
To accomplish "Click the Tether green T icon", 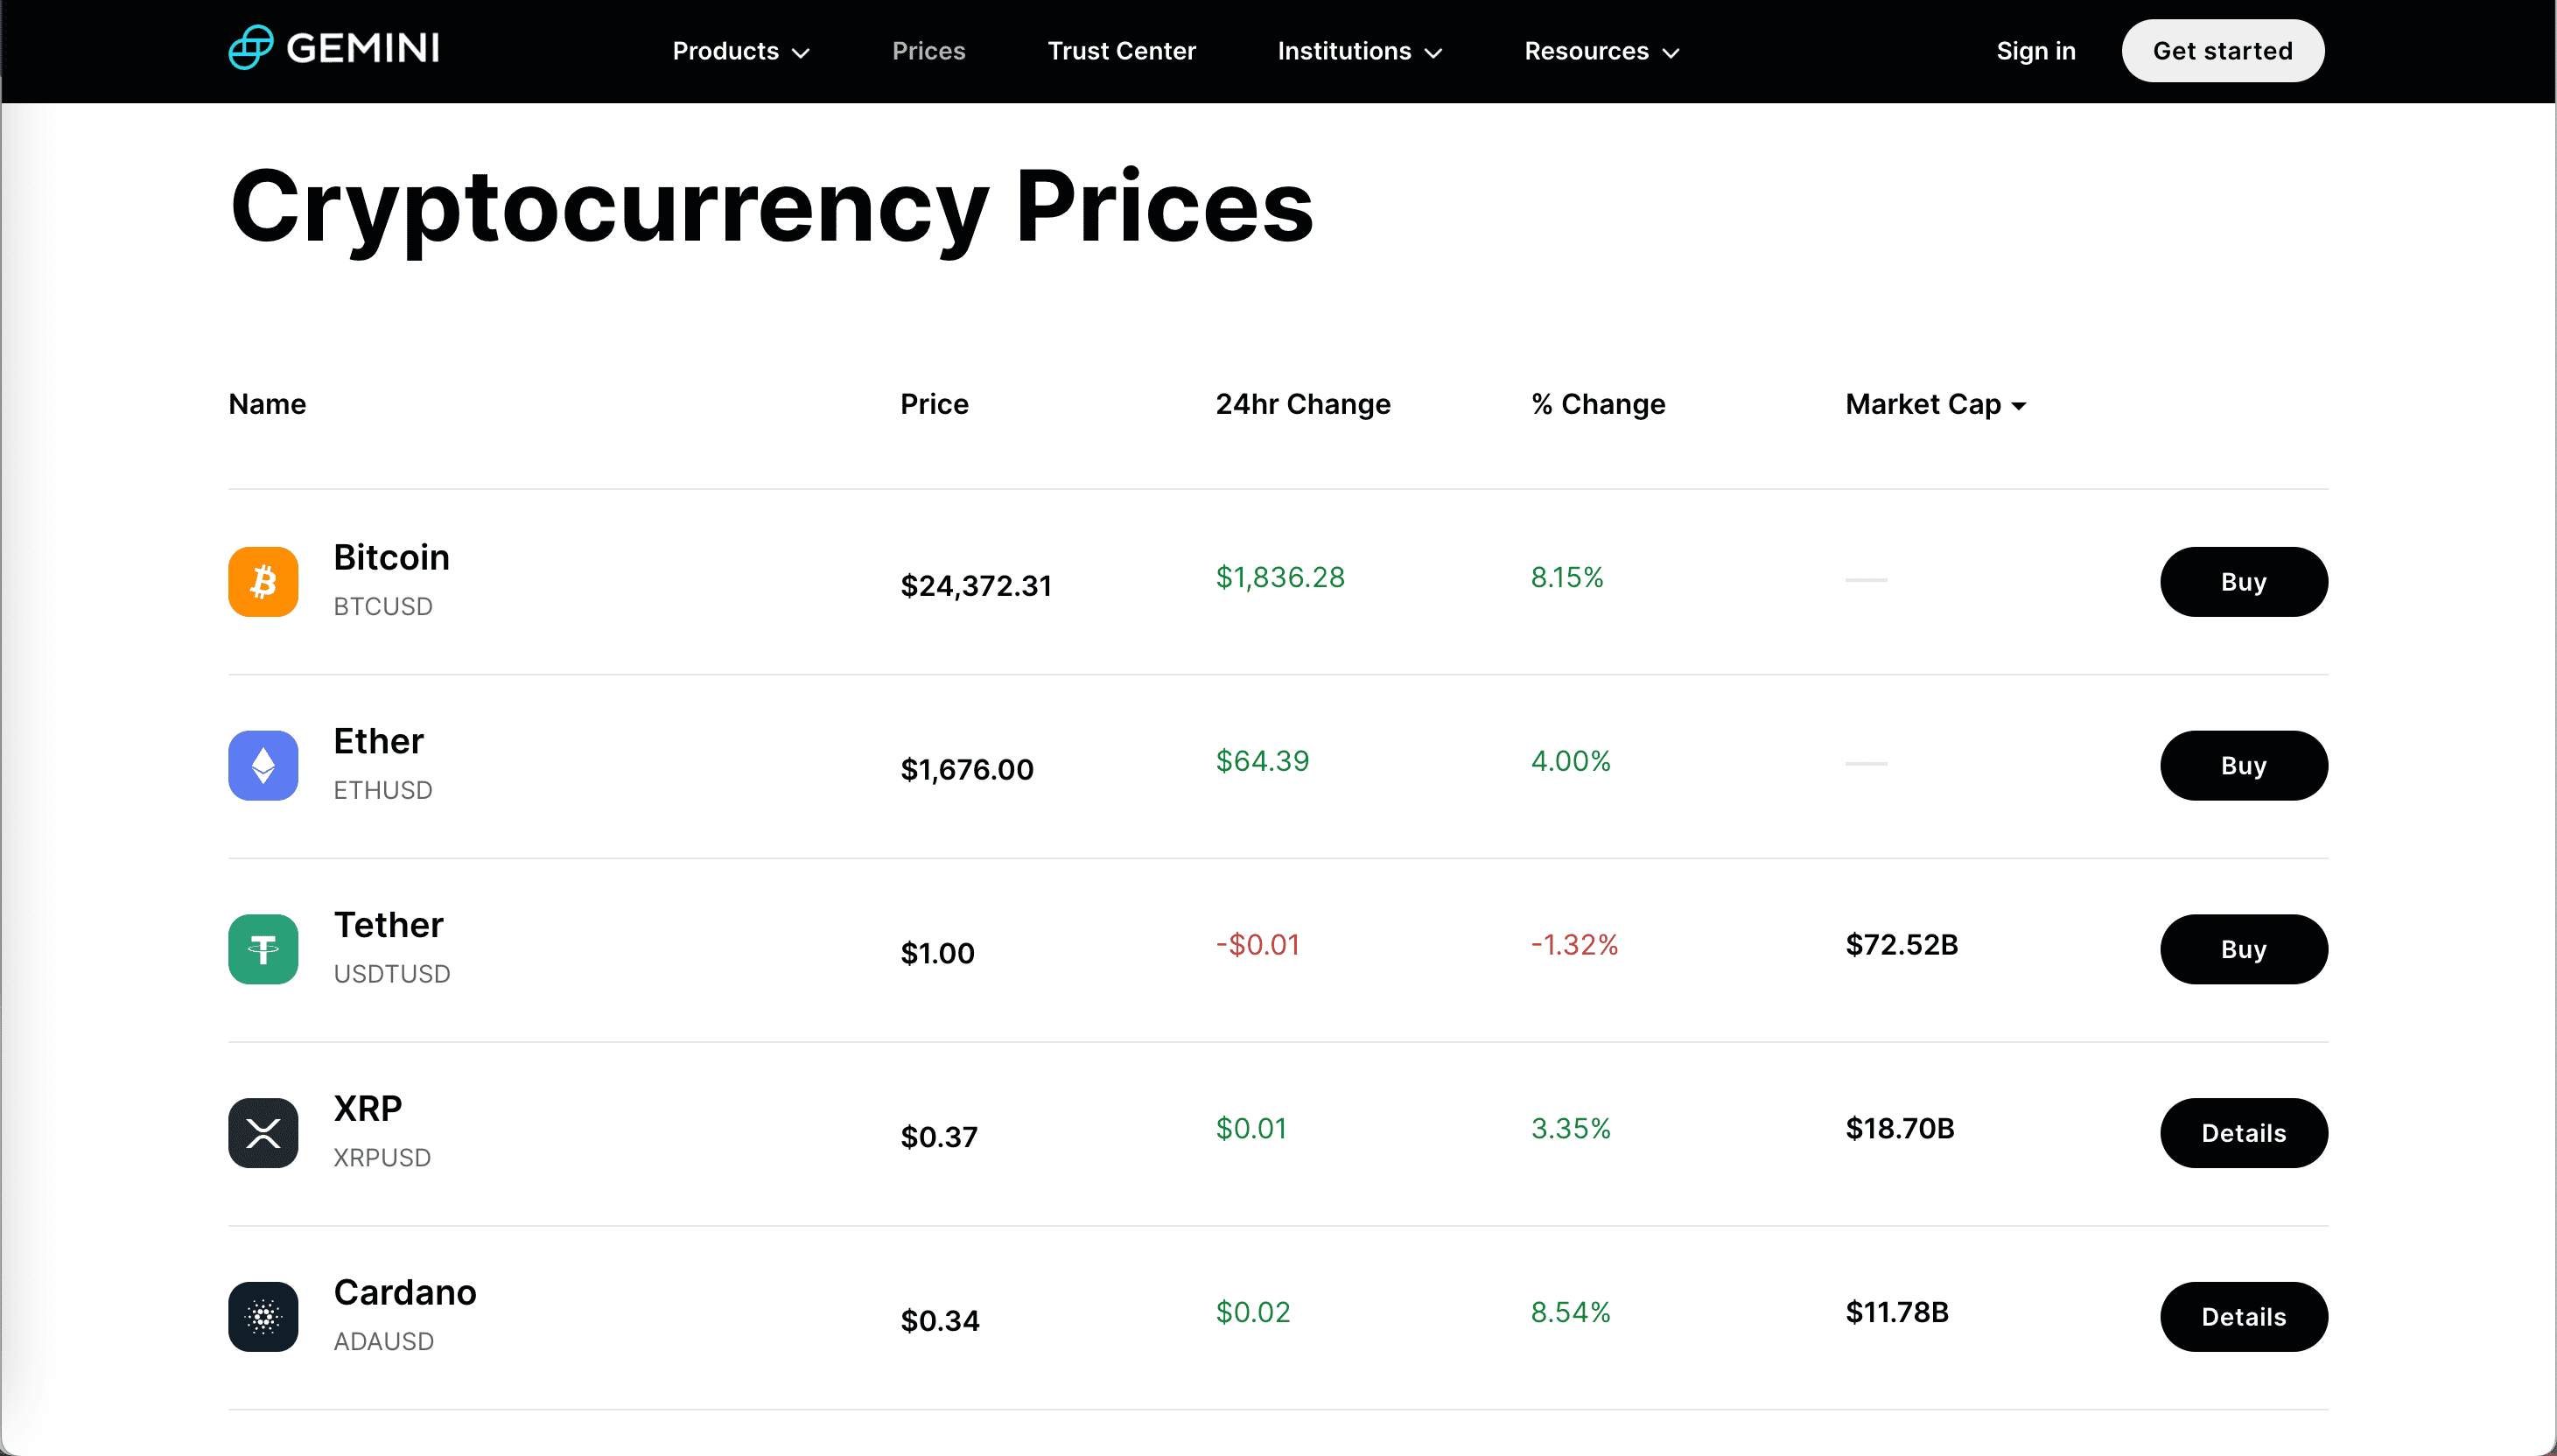I will [x=263, y=950].
